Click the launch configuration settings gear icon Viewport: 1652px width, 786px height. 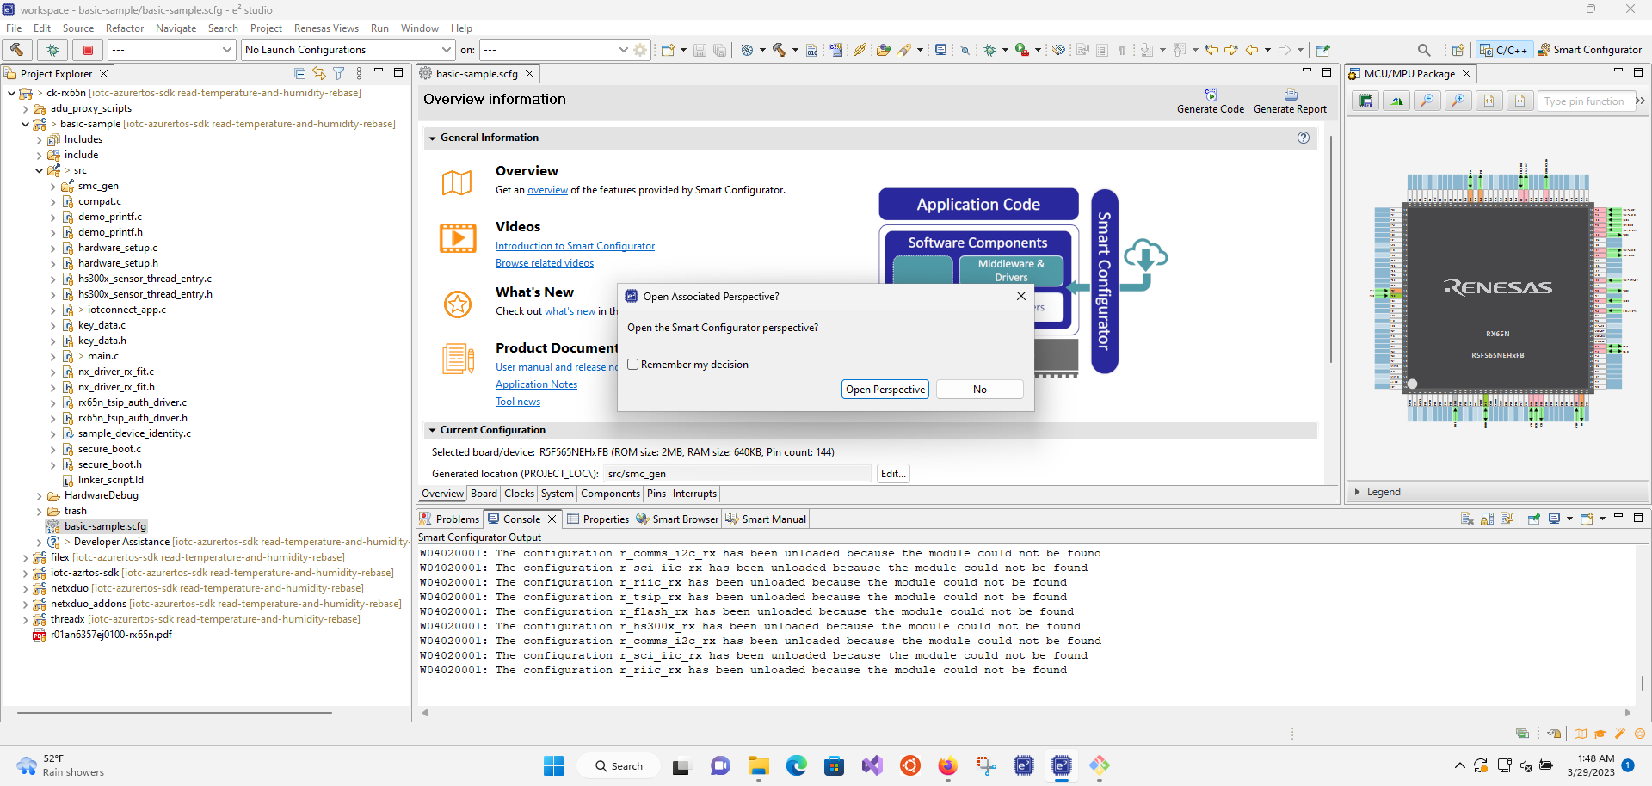640,50
